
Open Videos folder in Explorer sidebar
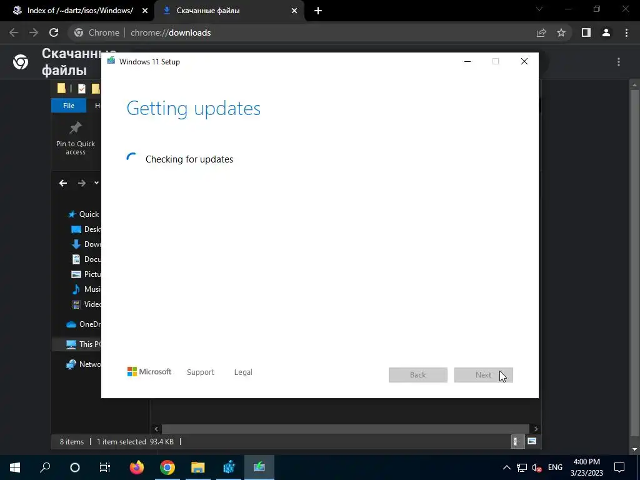point(86,304)
